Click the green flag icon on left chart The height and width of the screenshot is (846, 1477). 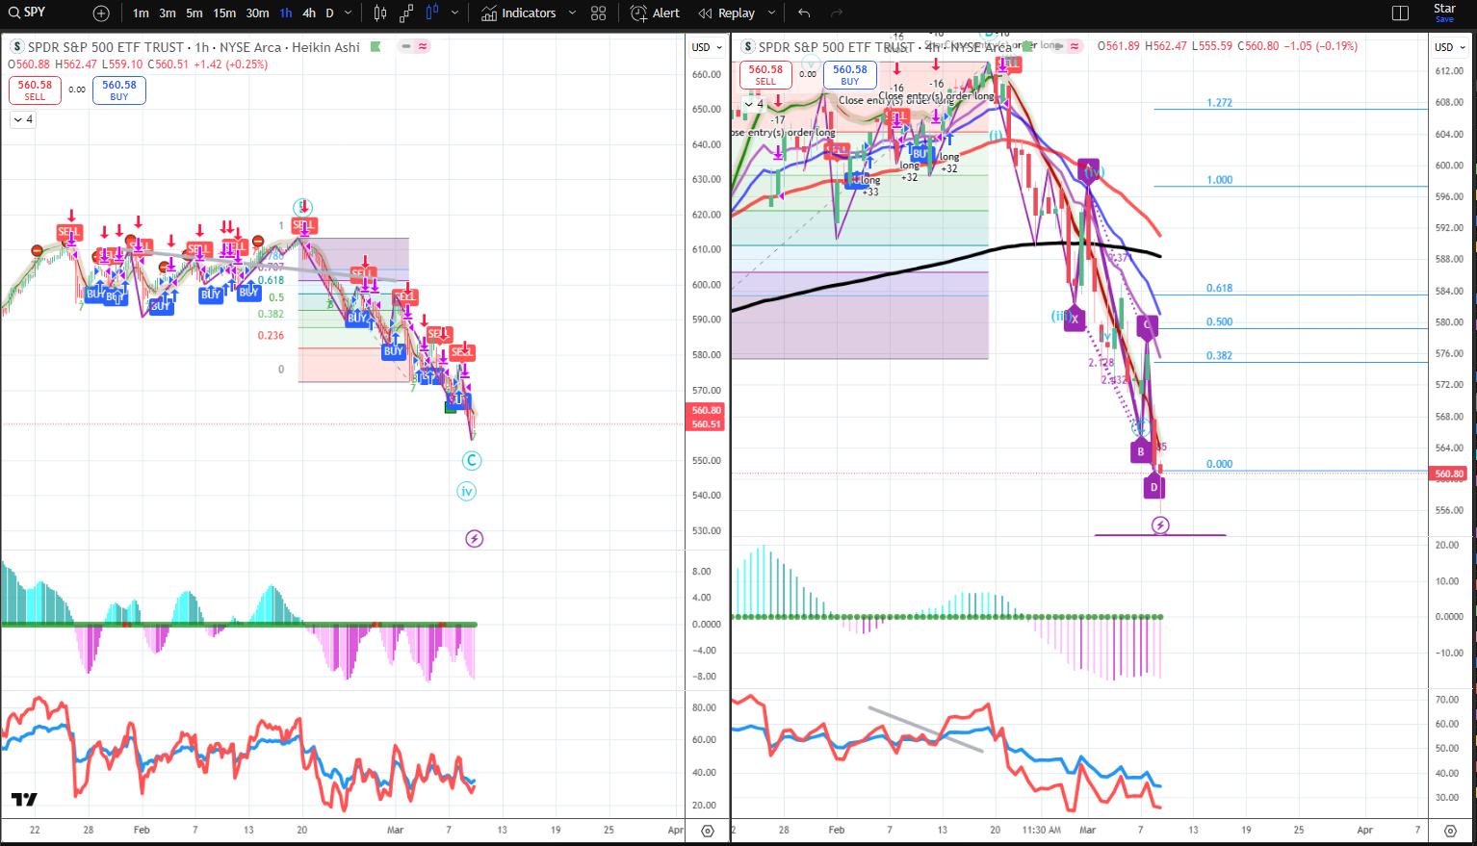tap(376, 46)
